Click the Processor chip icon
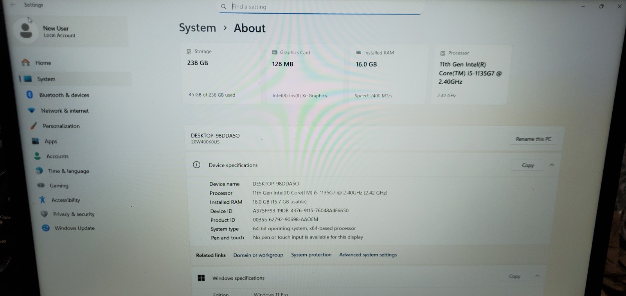 point(443,53)
